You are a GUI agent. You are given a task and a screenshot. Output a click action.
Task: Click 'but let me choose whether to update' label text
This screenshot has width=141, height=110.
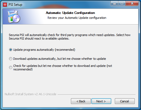click(82, 59)
